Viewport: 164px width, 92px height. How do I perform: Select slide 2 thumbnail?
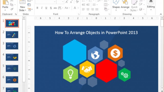(x=12, y=35)
